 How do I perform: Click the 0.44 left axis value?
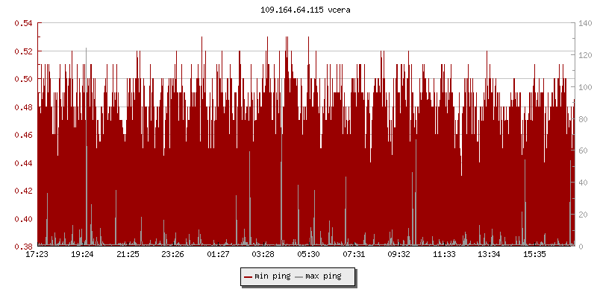point(23,163)
